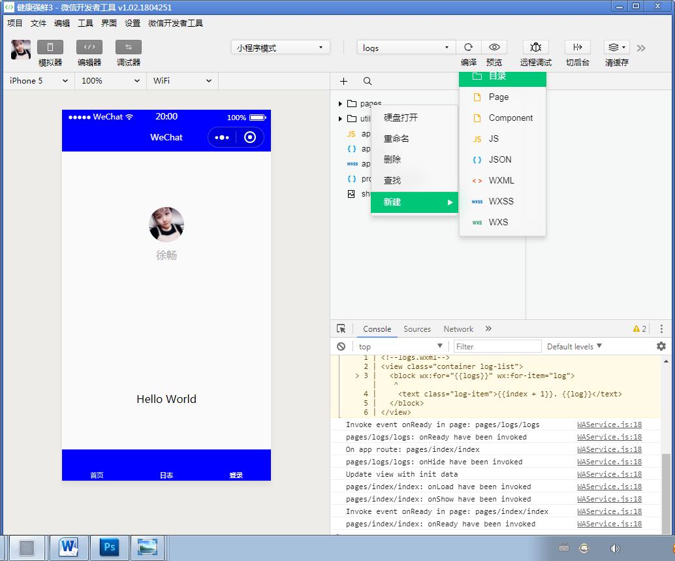This screenshot has width=675, height=561.
Task: Open the mini program mode dropdown
Action: pyautogui.click(x=281, y=48)
